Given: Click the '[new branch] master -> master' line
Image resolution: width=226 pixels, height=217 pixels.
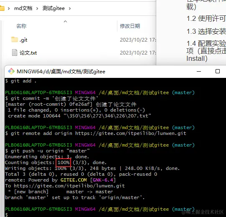Looking at the screenshot, I should pos(61,192).
